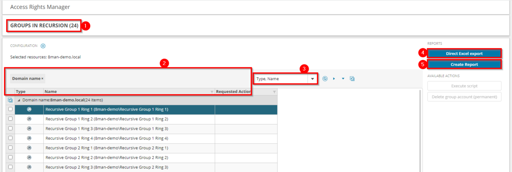Check the box for Recursive Group 1 Ring 3
Image resolution: width=512 pixels, height=172 pixels.
(10, 128)
